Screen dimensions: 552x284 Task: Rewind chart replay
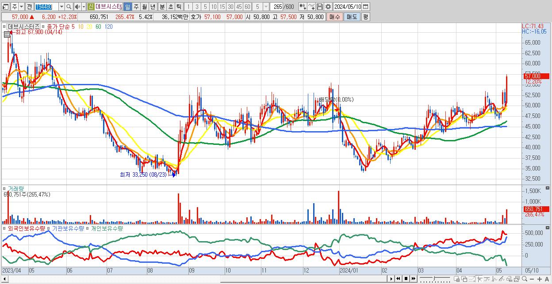[x=398, y=279]
